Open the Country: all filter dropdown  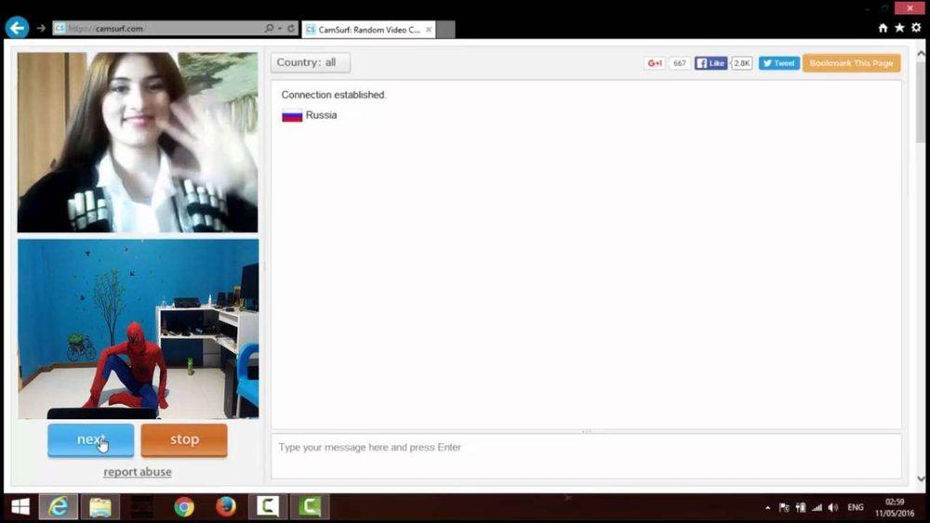click(311, 63)
